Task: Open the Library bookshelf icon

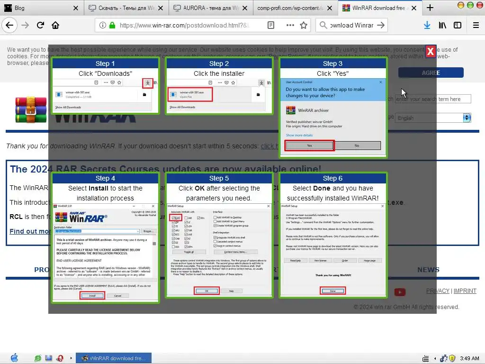Action: [x=442, y=26]
